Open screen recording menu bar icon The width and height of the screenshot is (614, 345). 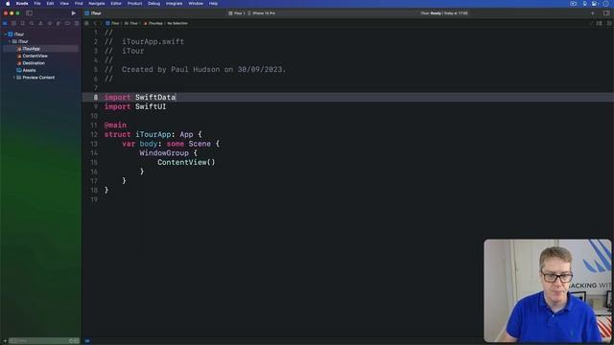pos(573,4)
